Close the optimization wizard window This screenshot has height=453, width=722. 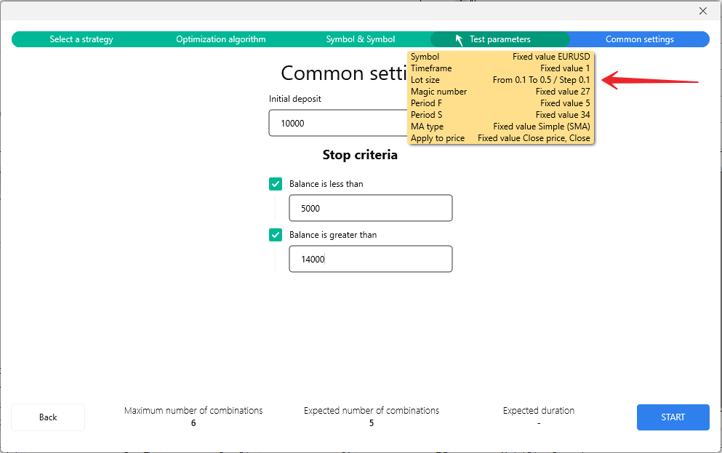tap(702, 11)
